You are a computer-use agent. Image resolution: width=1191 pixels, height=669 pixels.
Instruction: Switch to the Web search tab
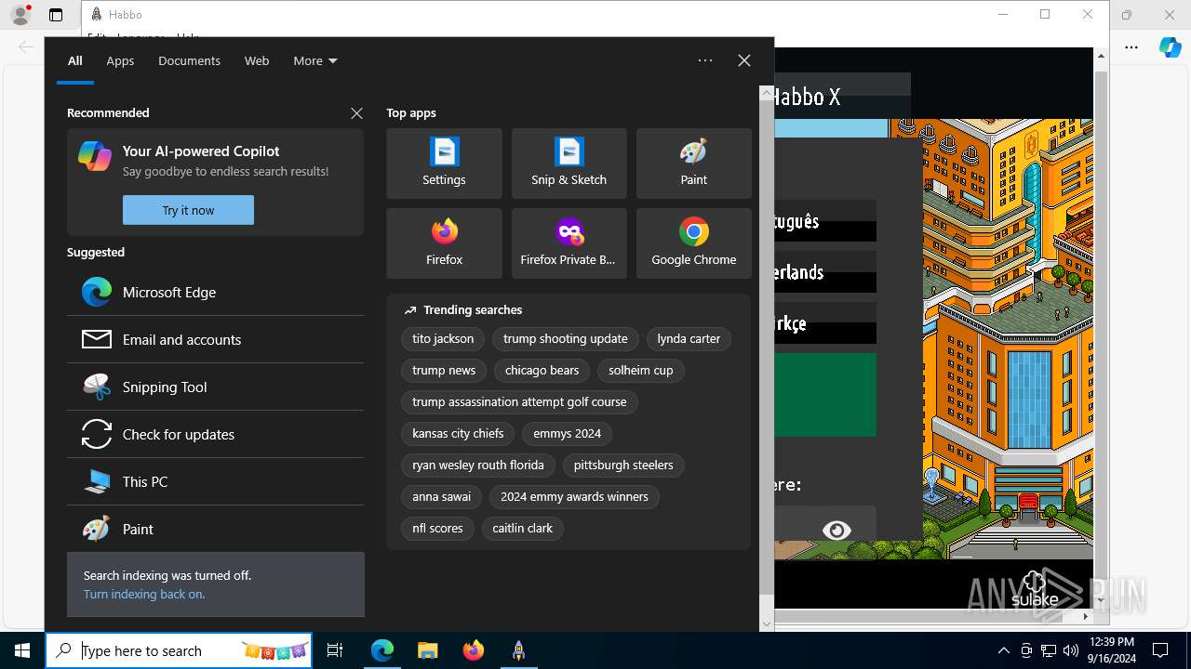257,60
